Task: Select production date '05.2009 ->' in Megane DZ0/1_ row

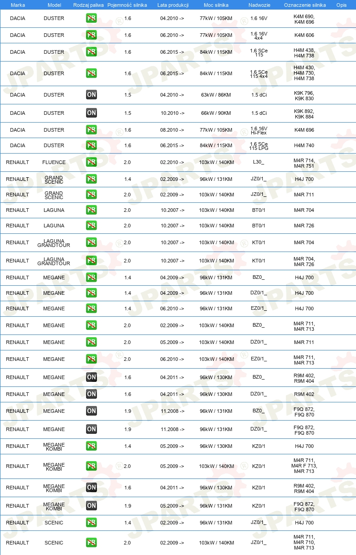Action: click(173, 342)
